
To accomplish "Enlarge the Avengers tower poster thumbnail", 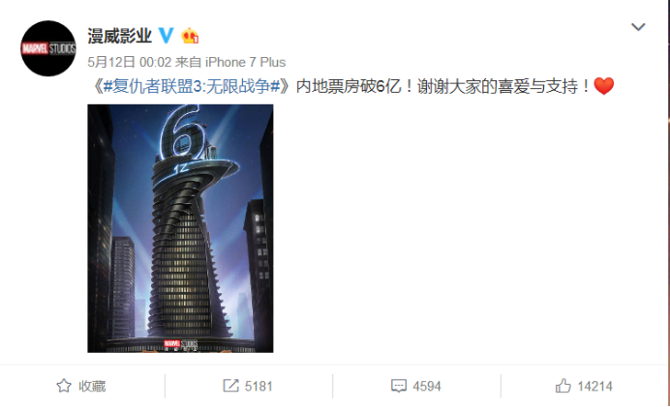I will coord(180,228).
